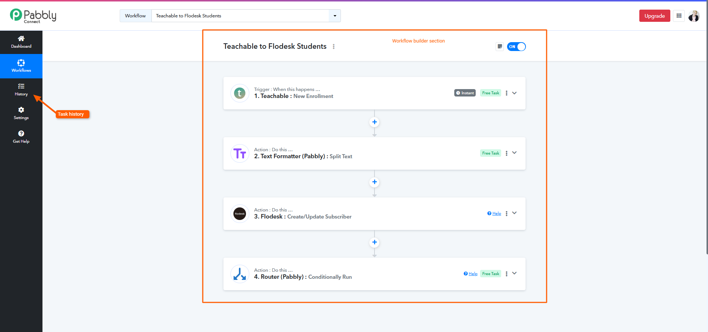Image resolution: width=708 pixels, height=332 pixels.
Task: Click the Text Formatter app icon
Action: point(240,153)
